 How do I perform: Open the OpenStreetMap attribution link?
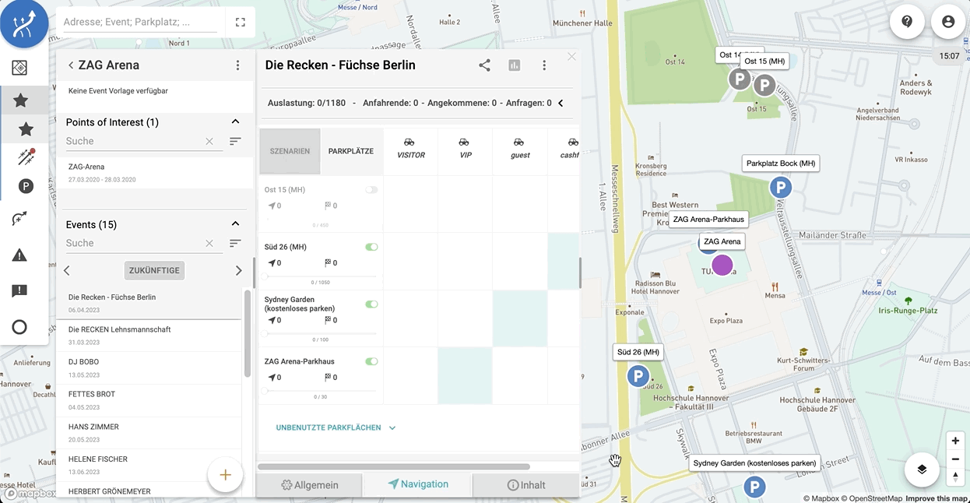coord(872,498)
